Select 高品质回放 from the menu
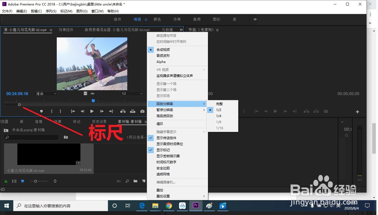The width and height of the screenshot is (378, 215). [165, 116]
